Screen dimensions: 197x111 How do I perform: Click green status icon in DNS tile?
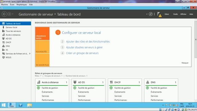(x=147, y=88)
